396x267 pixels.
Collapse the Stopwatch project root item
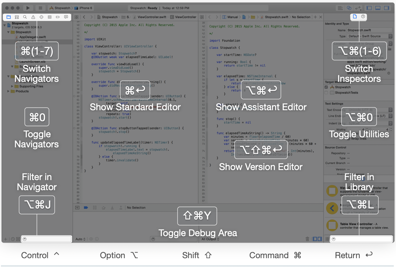click(x=5, y=25)
